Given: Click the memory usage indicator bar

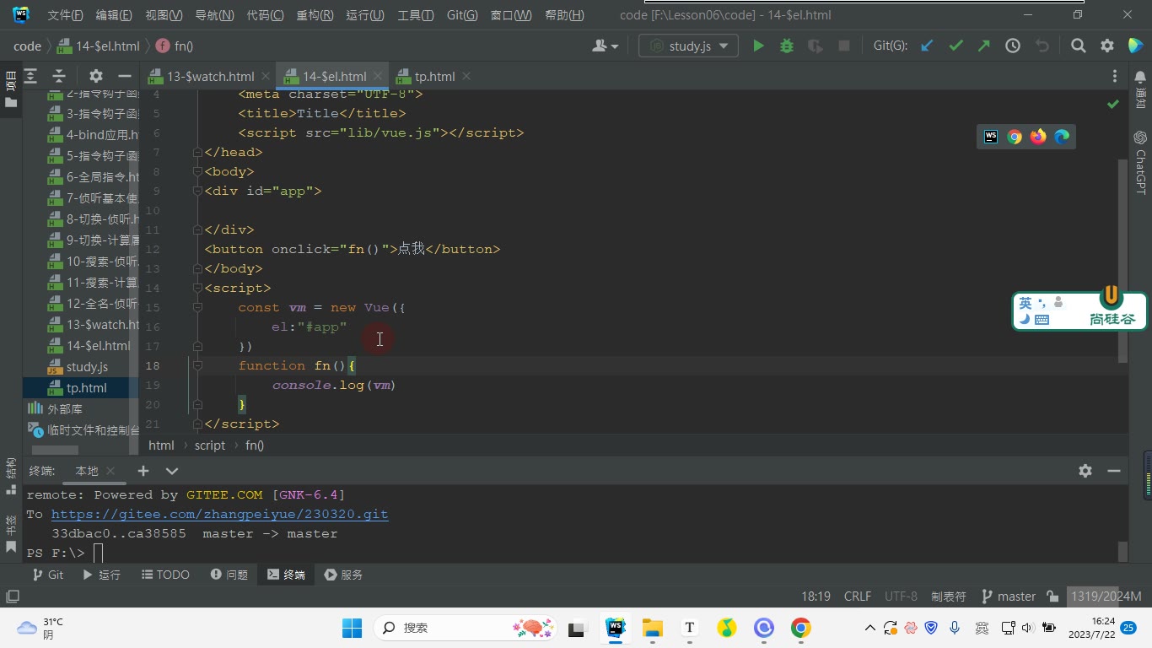Looking at the screenshot, I should tap(1105, 597).
